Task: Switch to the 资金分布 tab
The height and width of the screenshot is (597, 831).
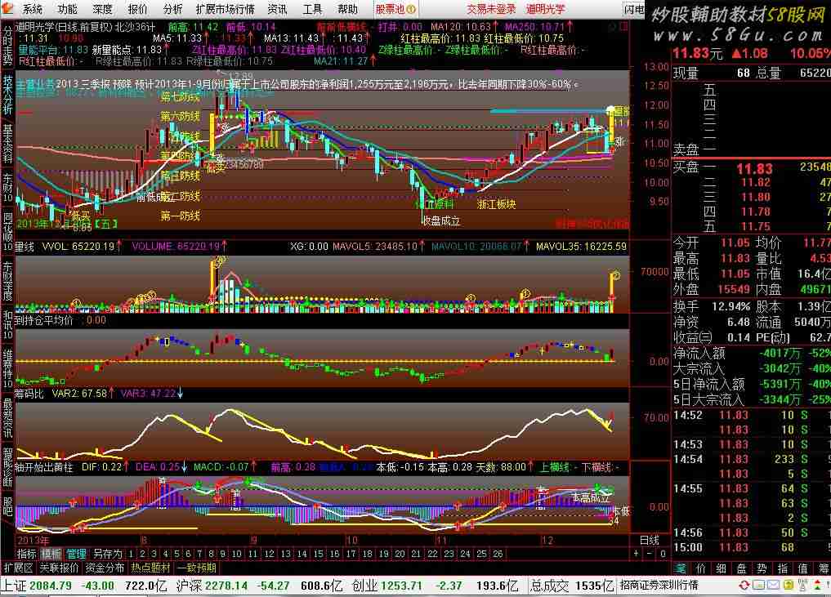Action: coord(105,568)
